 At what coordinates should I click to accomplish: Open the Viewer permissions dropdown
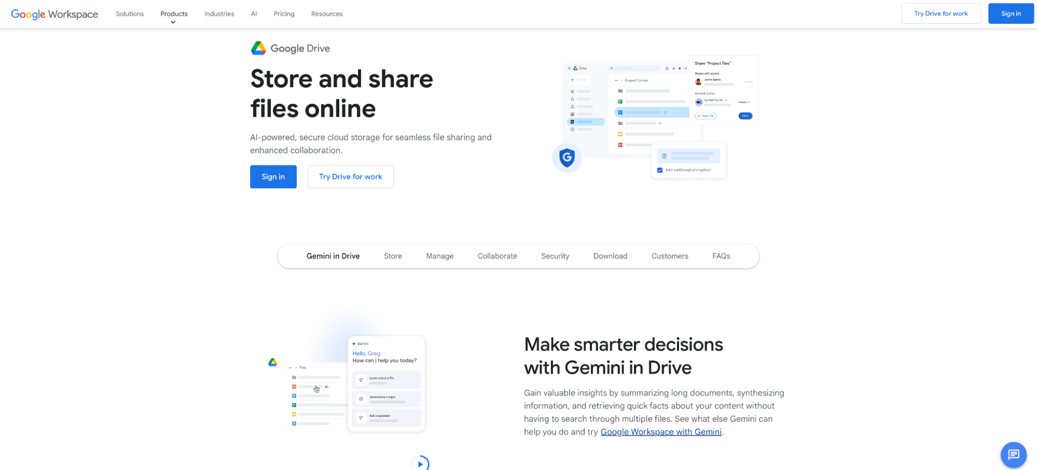[x=743, y=102]
